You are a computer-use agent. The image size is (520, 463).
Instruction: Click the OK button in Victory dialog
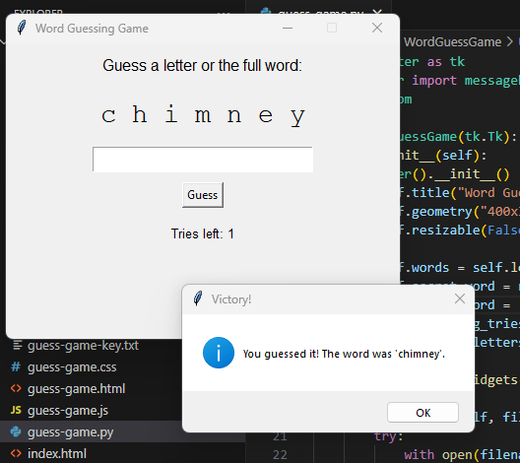coord(422,412)
